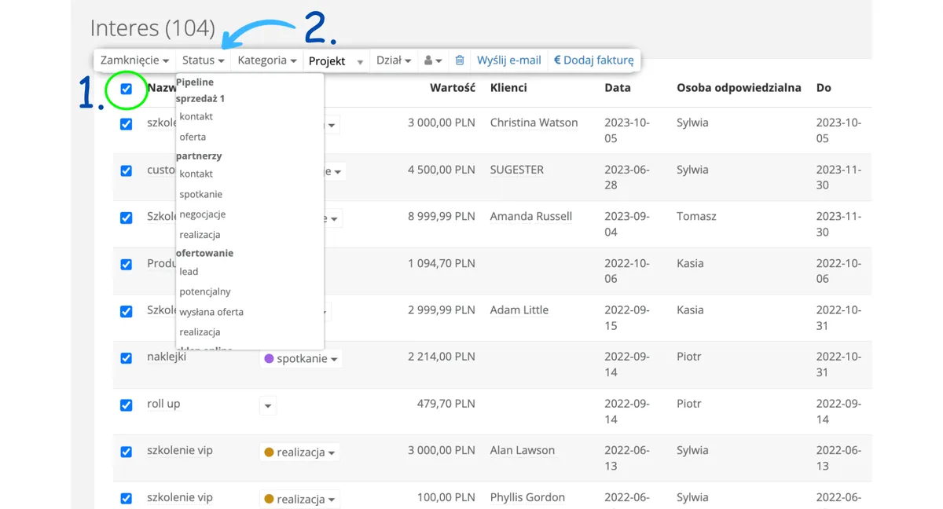
Task: Open realizacja dropdown in Alan Lawson row
Action: tap(300, 452)
